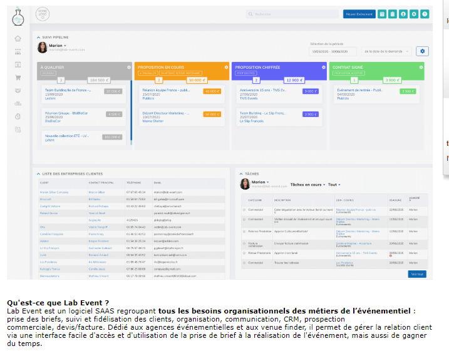Click the calendar icon in the top toolbar
Image resolution: width=449 pixels, height=351 pixels.
(382, 14)
